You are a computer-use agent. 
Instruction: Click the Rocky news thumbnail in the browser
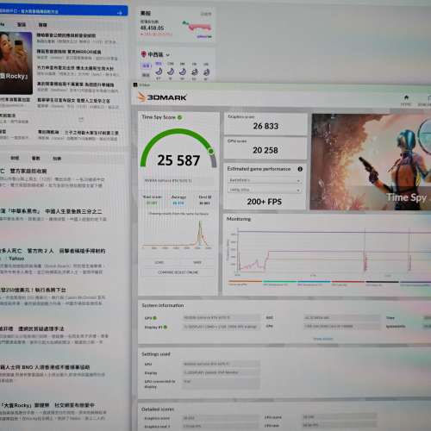point(16,63)
